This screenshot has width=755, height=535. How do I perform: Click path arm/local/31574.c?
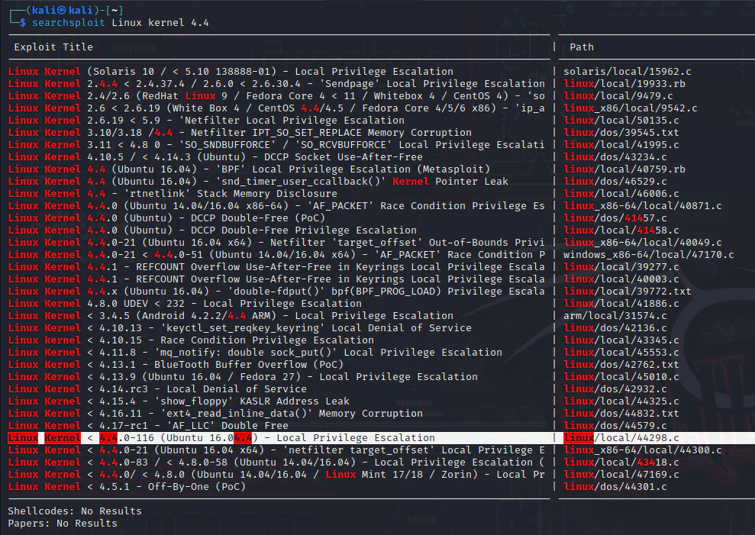pos(615,316)
